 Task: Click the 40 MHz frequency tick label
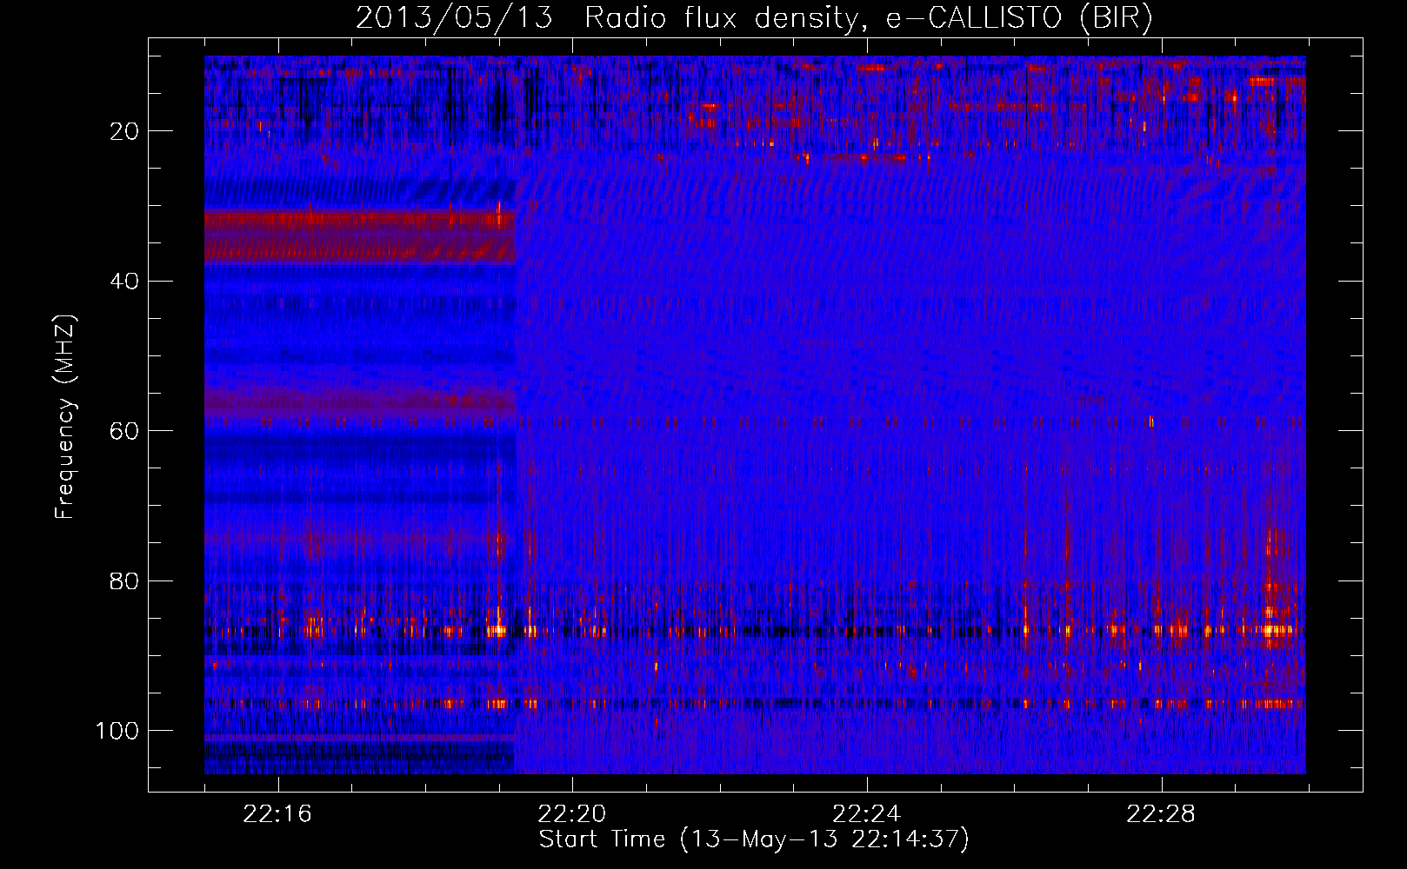tap(124, 282)
